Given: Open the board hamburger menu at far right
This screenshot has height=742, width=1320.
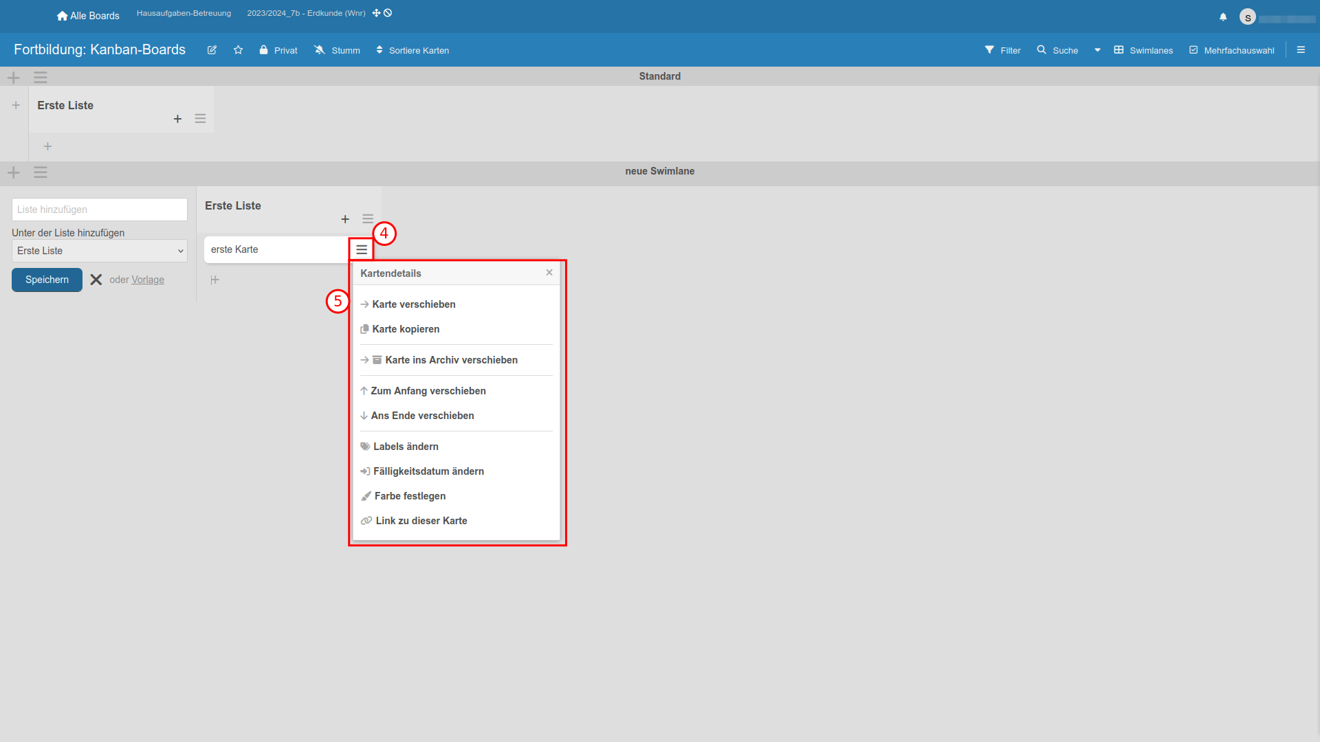Looking at the screenshot, I should [x=1301, y=50].
